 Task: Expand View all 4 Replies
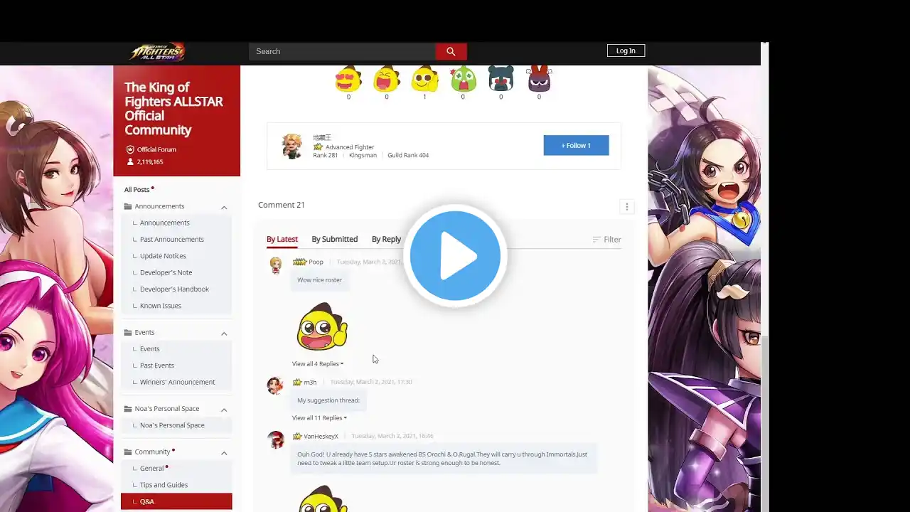click(x=317, y=364)
